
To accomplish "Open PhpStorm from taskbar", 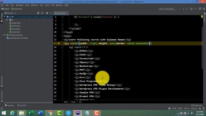I will (78, 113).
